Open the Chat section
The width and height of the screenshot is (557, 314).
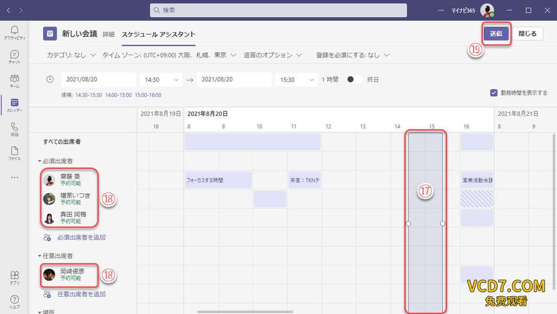[x=14, y=57]
